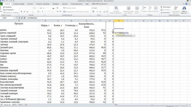Image resolution: width=191 pixels, height=107 pixels.
Task: Open Cell Styles (Стили ячеек) gallery
Action: 137,10
